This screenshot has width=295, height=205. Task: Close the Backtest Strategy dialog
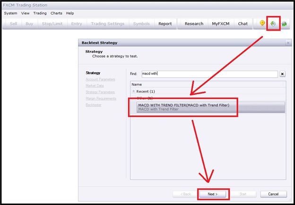coord(288,43)
